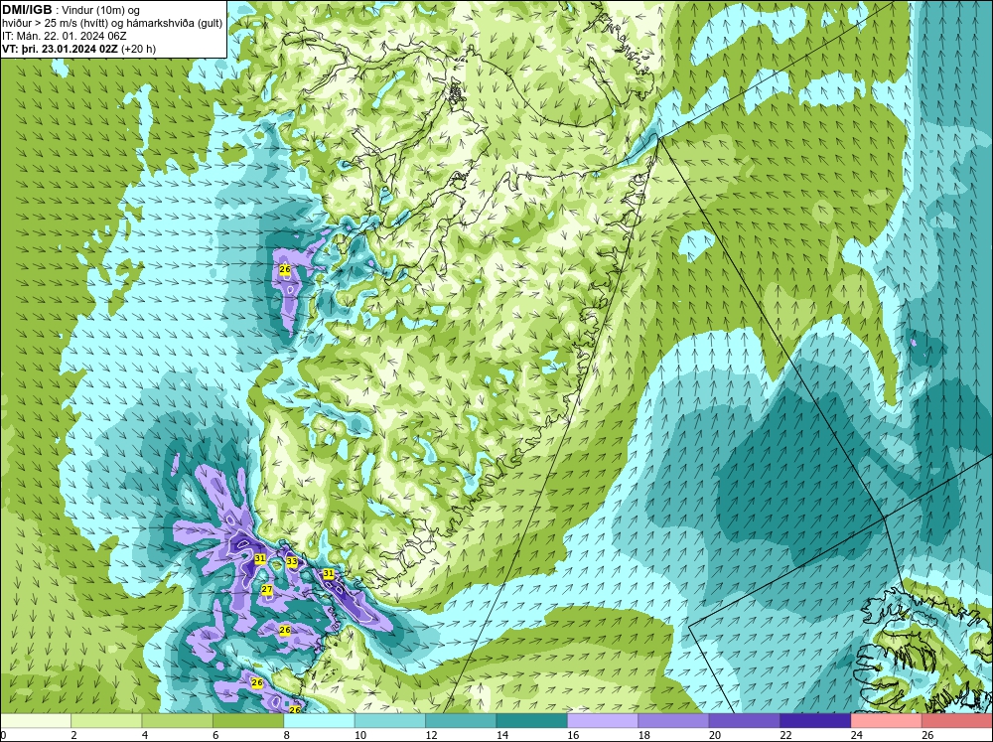Pick the 4–6 m/s green legend swatch

click(x=178, y=721)
